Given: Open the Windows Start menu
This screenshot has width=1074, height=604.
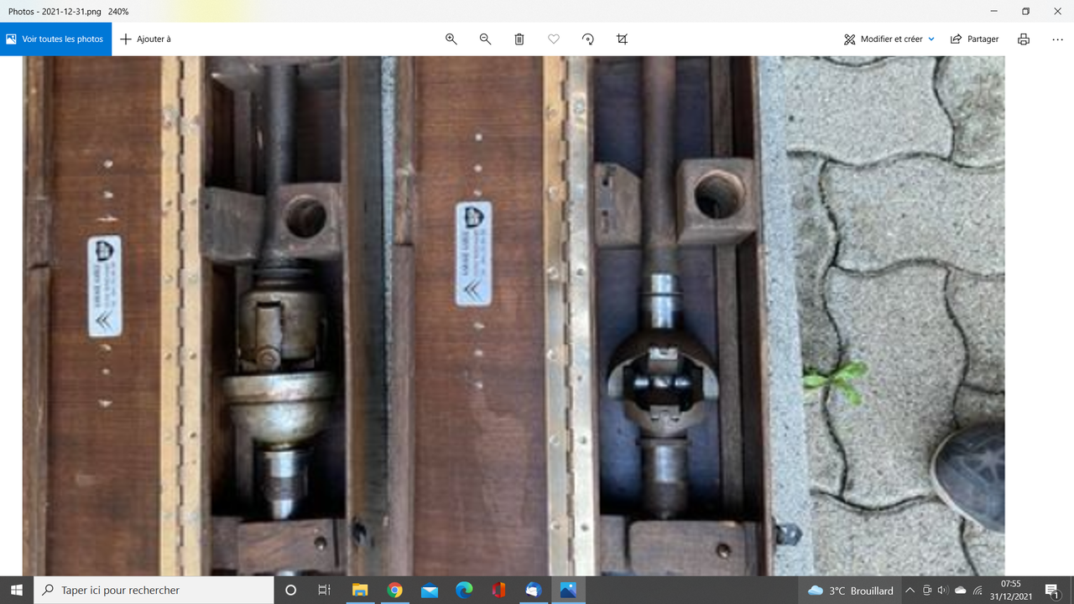Looking at the screenshot, I should click(17, 591).
